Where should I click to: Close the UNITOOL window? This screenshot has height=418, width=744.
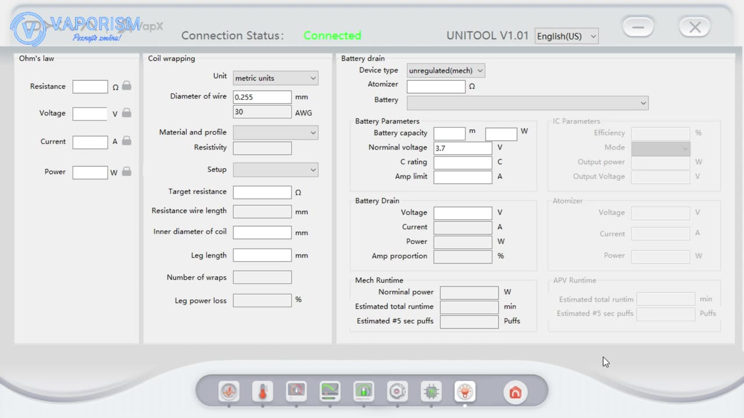click(x=695, y=27)
